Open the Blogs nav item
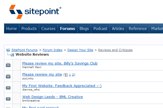 (x=84, y=29)
